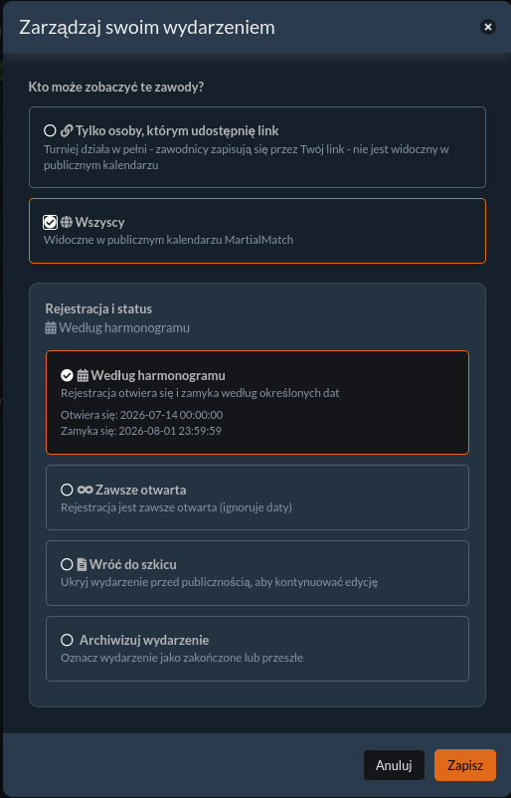
Task: Click the Otwiera się date line
Action: click(x=141, y=415)
